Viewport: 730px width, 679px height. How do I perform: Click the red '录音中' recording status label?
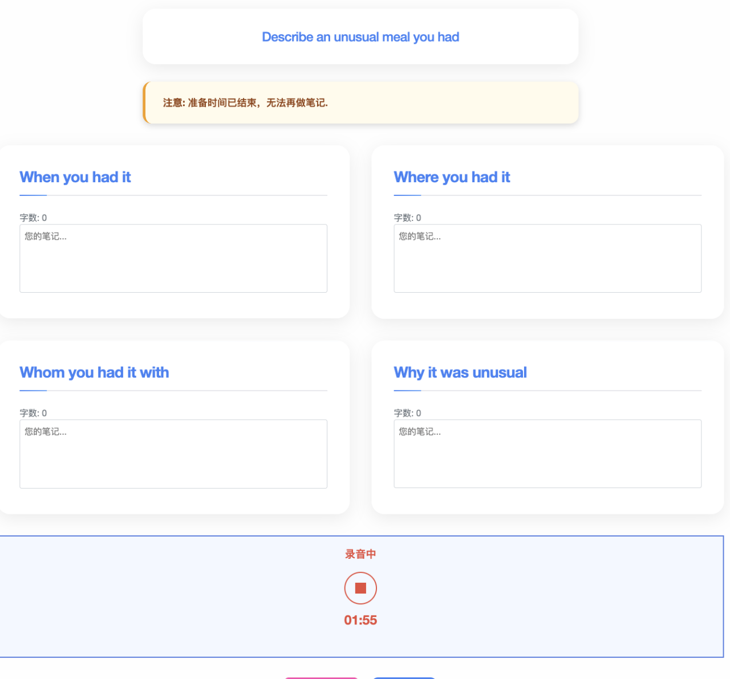click(x=360, y=554)
